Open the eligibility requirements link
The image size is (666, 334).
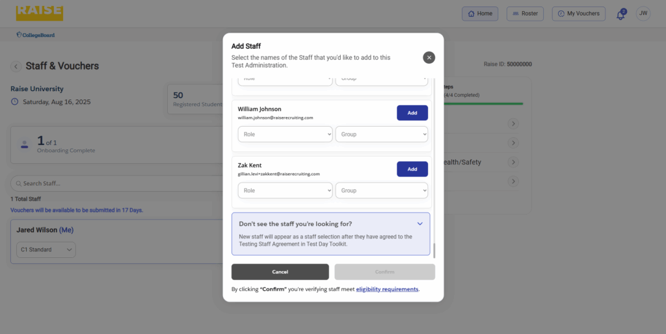387,289
